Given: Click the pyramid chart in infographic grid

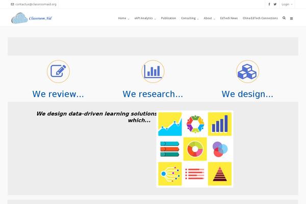Looking at the screenshot, I should [220, 174].
